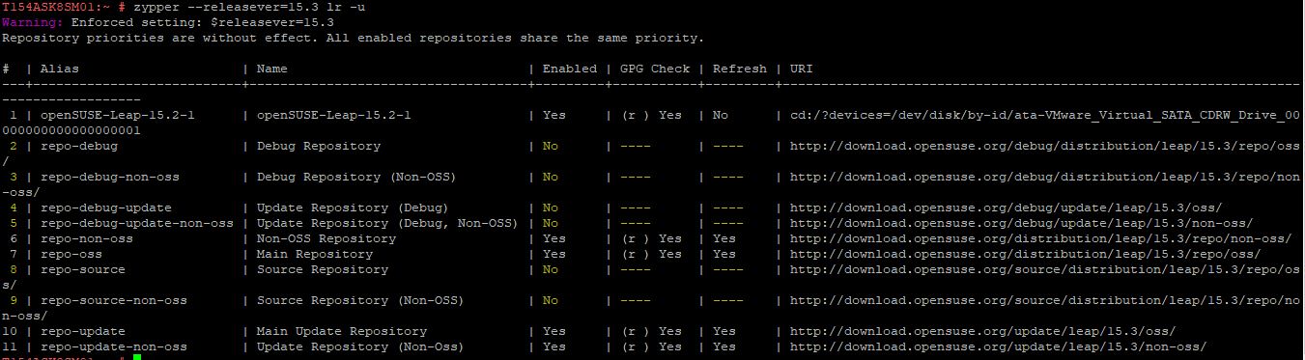Screen dimensions: 1305x360
Task: Click Refresh 'No' for openSUSE-Leap-15.2-1
Action: [x=720, y=115]
